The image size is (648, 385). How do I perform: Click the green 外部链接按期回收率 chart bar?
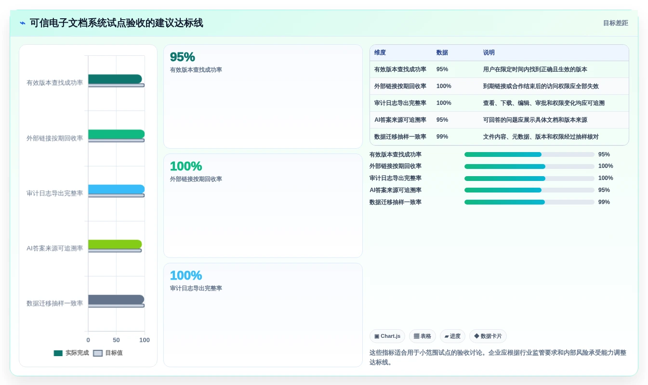coord(116,134)
